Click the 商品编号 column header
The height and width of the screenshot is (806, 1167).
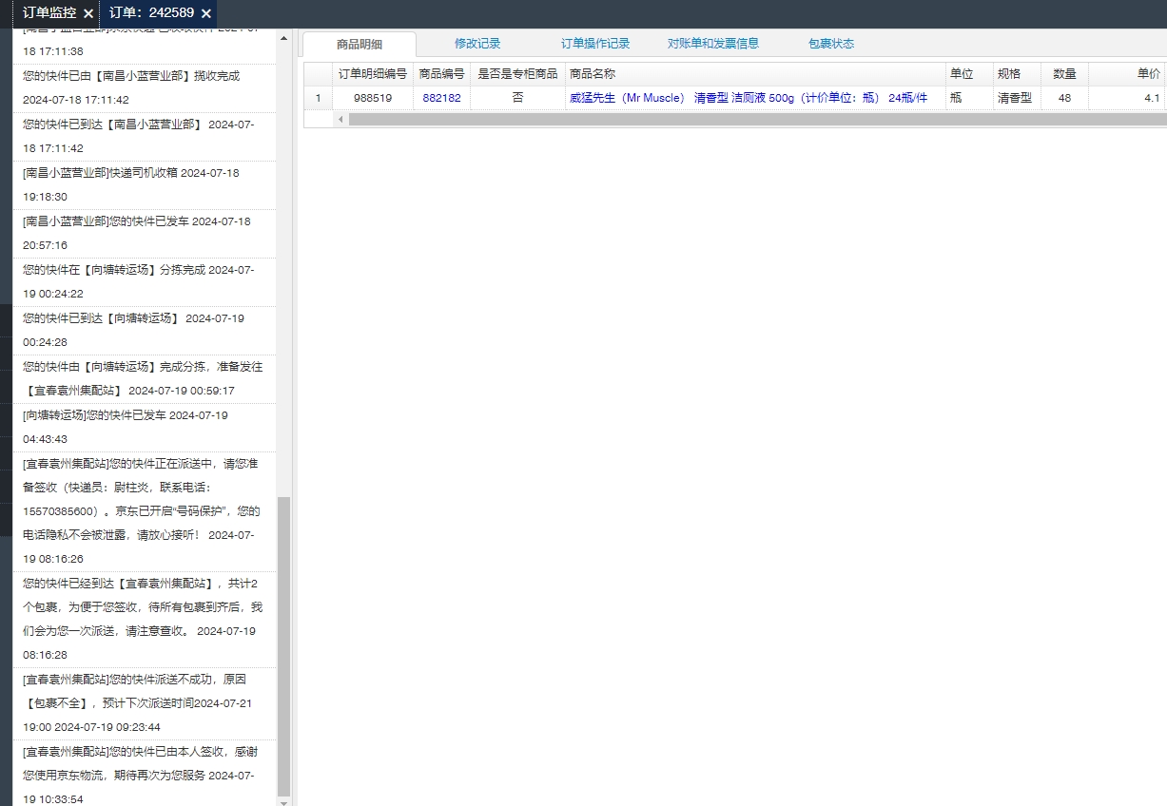(441, 74)
